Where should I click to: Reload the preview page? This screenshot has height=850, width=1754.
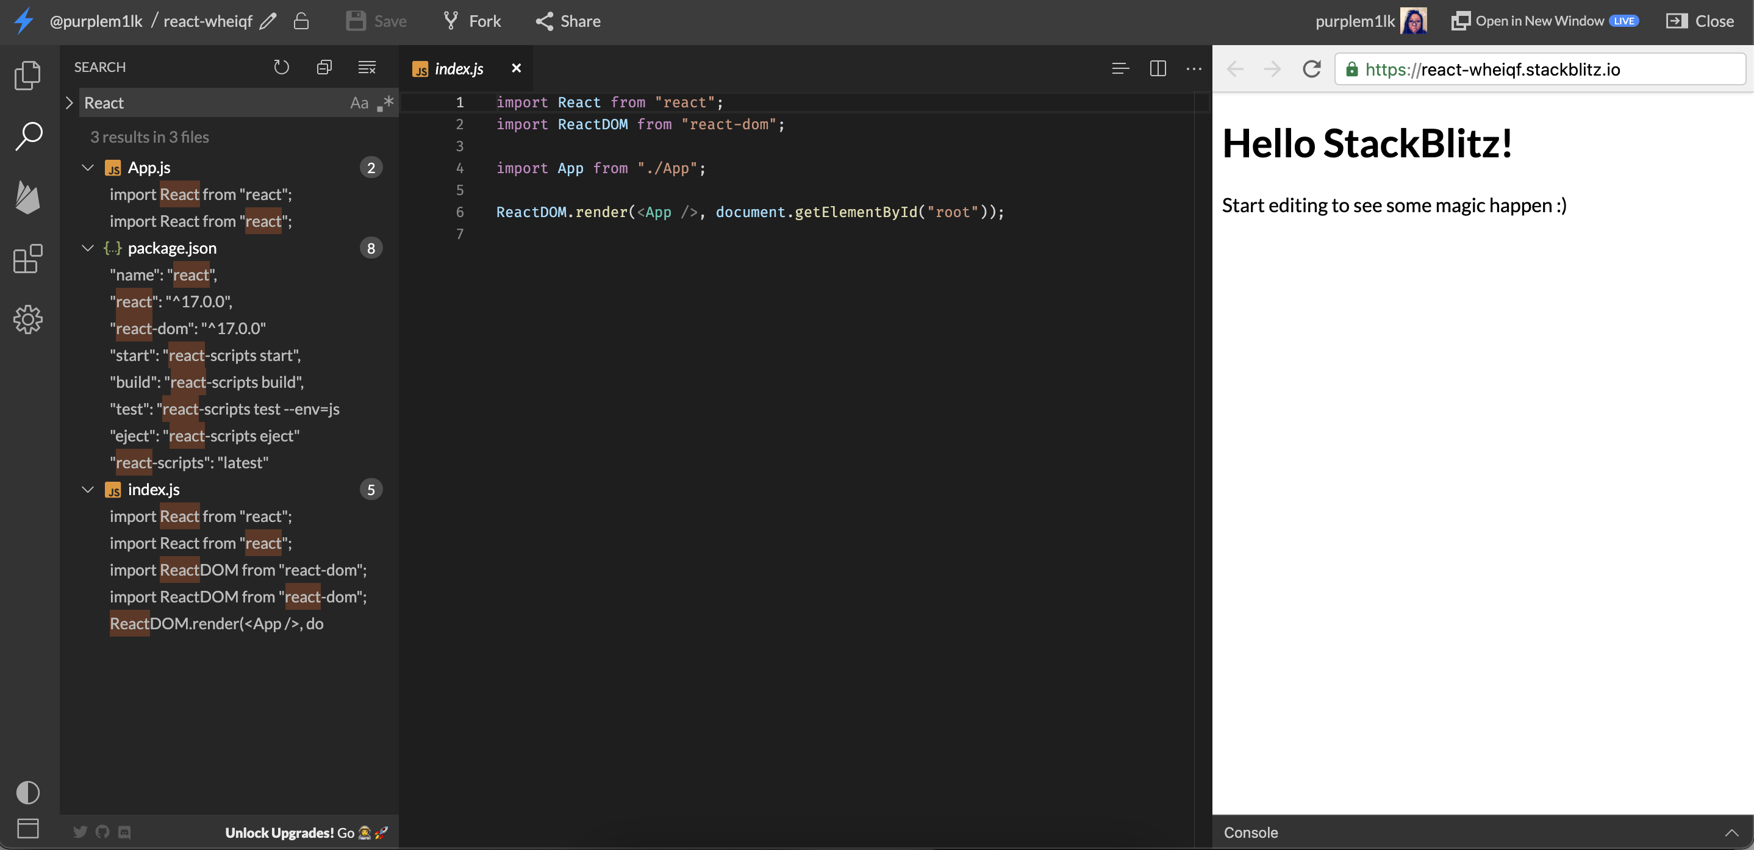(x=1311, y=69)
